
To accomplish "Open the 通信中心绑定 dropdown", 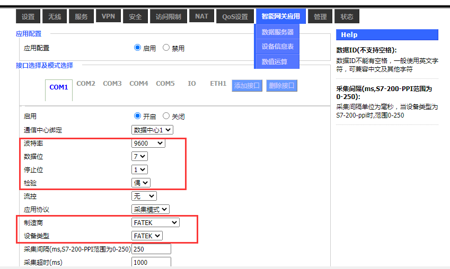I will coord(152,130).
